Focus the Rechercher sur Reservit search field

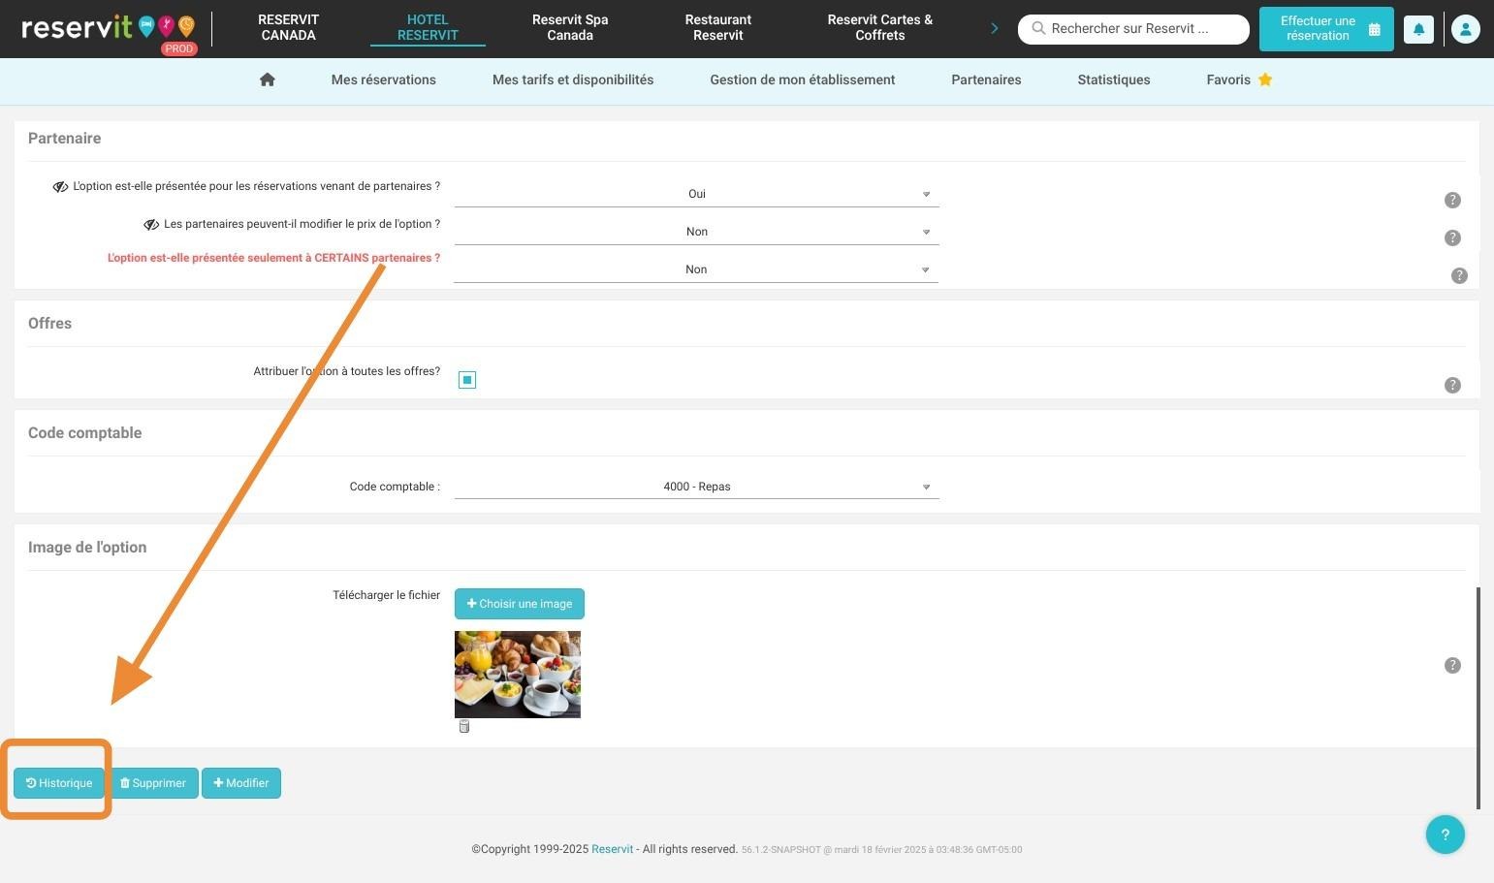[1133, 29]
